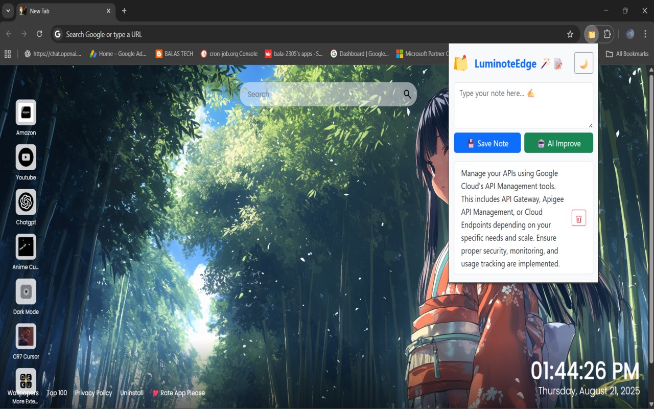This screenshot has width=654, height=409.
Task: Click the address bar Search Google or type a URL
Action: (315, 34)
